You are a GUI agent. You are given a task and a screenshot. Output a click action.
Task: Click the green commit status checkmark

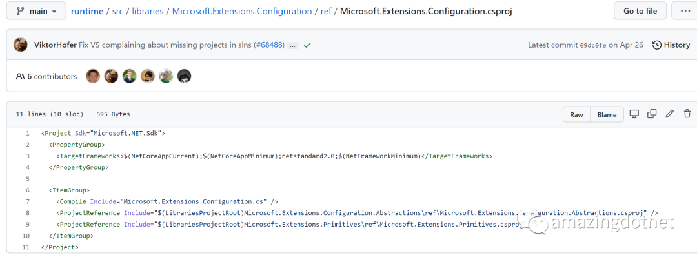click(307, 45)
